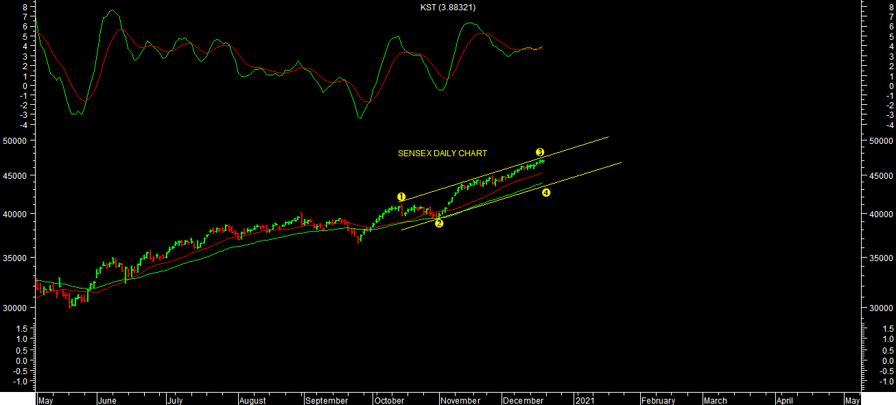Click October on the time axis
This screenshot has width=896, height=405.
coord(390,401)
